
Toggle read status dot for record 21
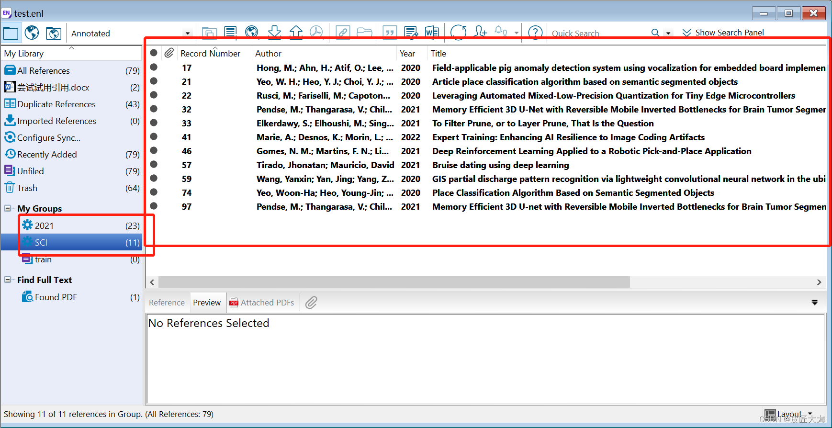[154, 81]
